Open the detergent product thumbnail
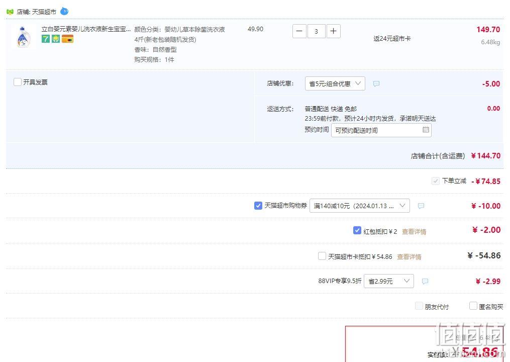The image size is (510, 362). pos(23,37)
